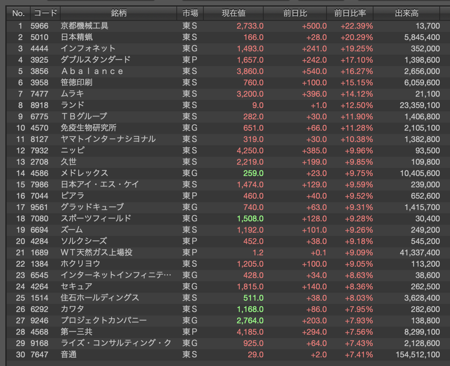Click 音通 stock name
The height and width of the screenshot is (366, 450).
click(x=69, y=354)
